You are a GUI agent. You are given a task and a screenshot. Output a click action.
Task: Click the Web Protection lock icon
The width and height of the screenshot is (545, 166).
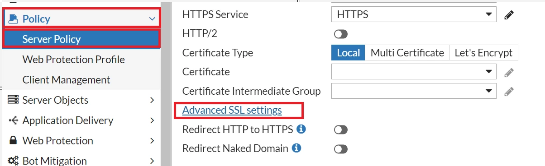[13, 140]
